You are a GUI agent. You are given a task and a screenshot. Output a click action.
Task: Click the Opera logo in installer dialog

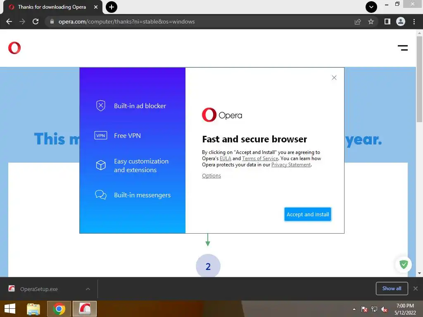(222, 115)
